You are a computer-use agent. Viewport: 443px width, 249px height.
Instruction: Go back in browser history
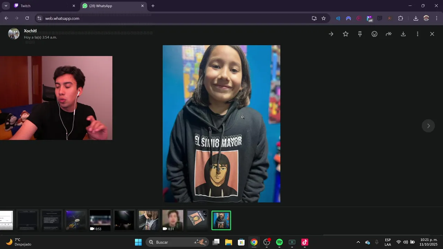click(6, 18)
